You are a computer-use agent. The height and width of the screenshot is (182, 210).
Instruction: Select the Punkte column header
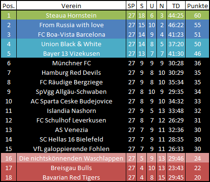[x=198, y=6]
